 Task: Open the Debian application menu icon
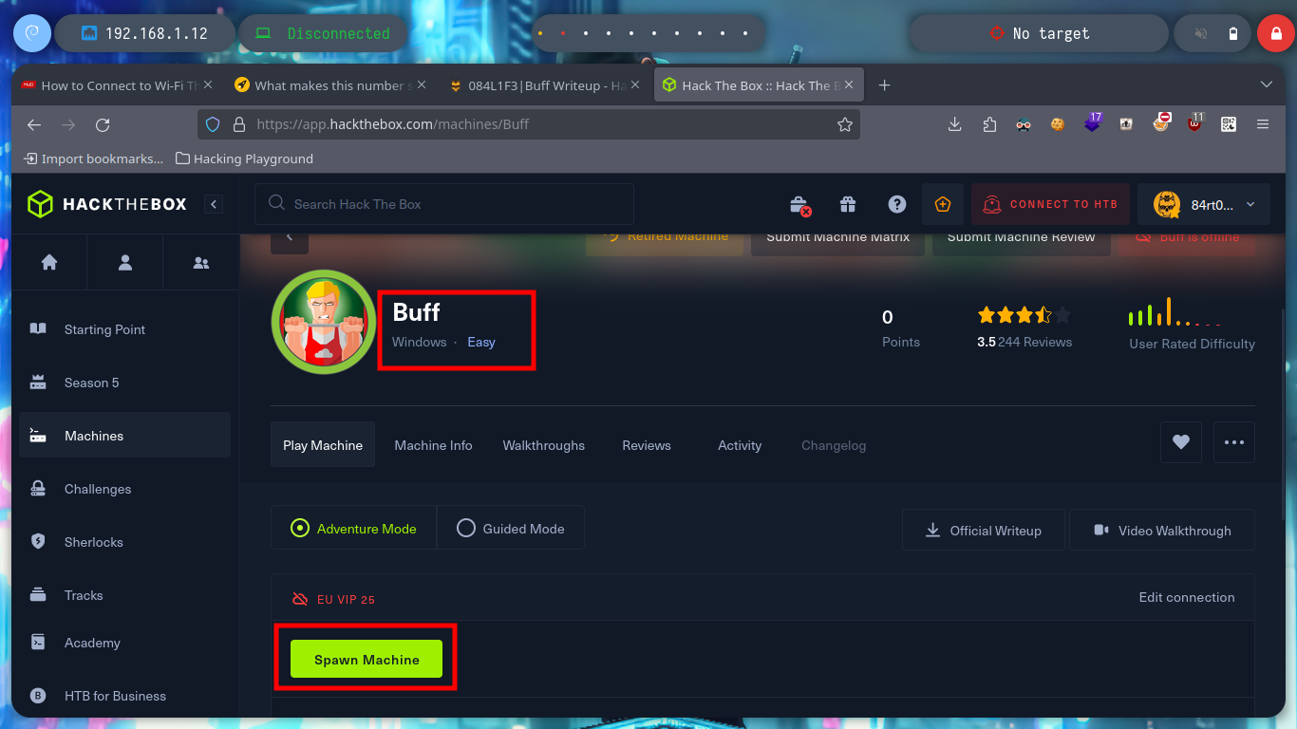[x=31, y=33]
